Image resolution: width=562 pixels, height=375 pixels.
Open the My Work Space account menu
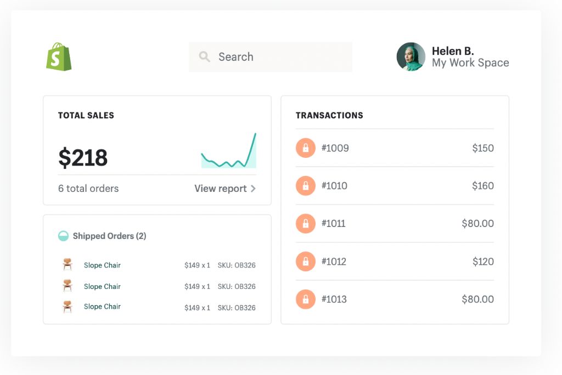coord(470,63)
